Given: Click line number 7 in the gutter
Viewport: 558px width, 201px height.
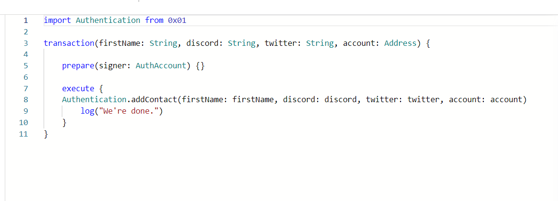Looking at the screenshot, I should pyautogui.click(x=25, y=89).
